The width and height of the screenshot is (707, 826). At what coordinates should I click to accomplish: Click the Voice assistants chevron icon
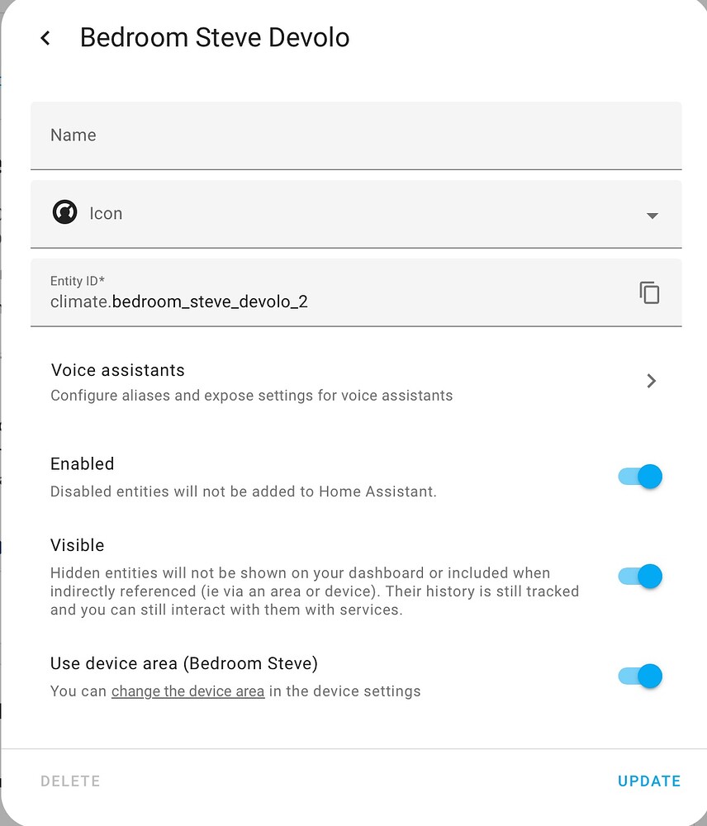pos(652,381)
